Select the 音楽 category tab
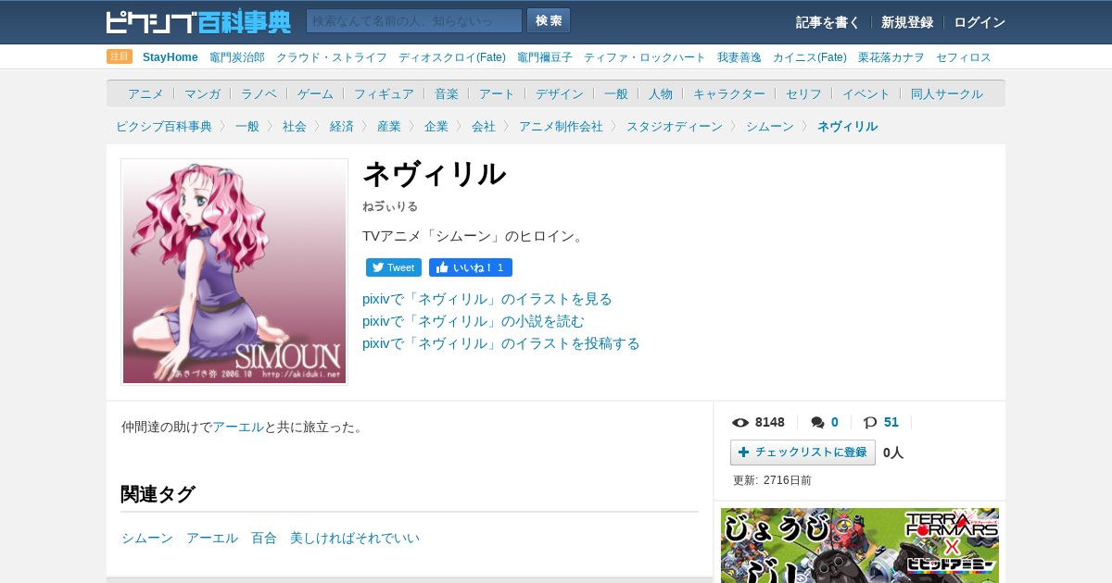 coord(447,93)
